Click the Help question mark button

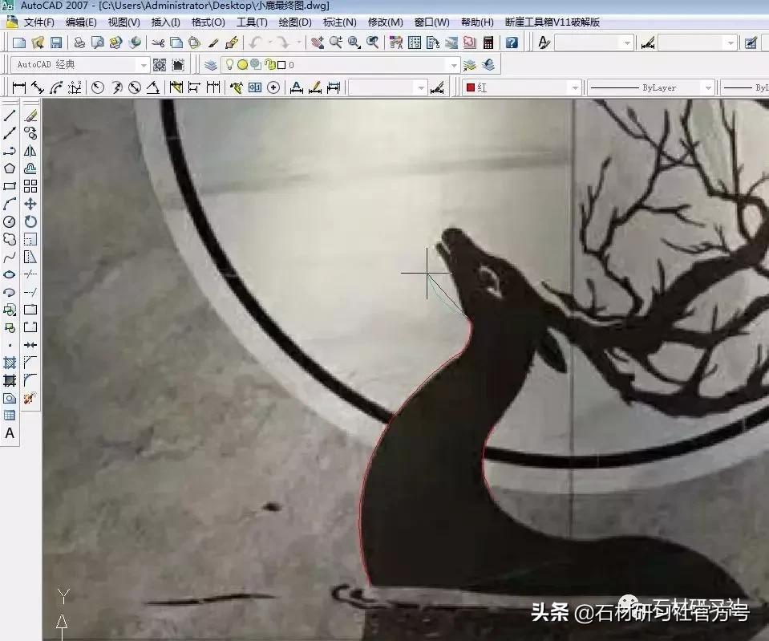[511, 42]
